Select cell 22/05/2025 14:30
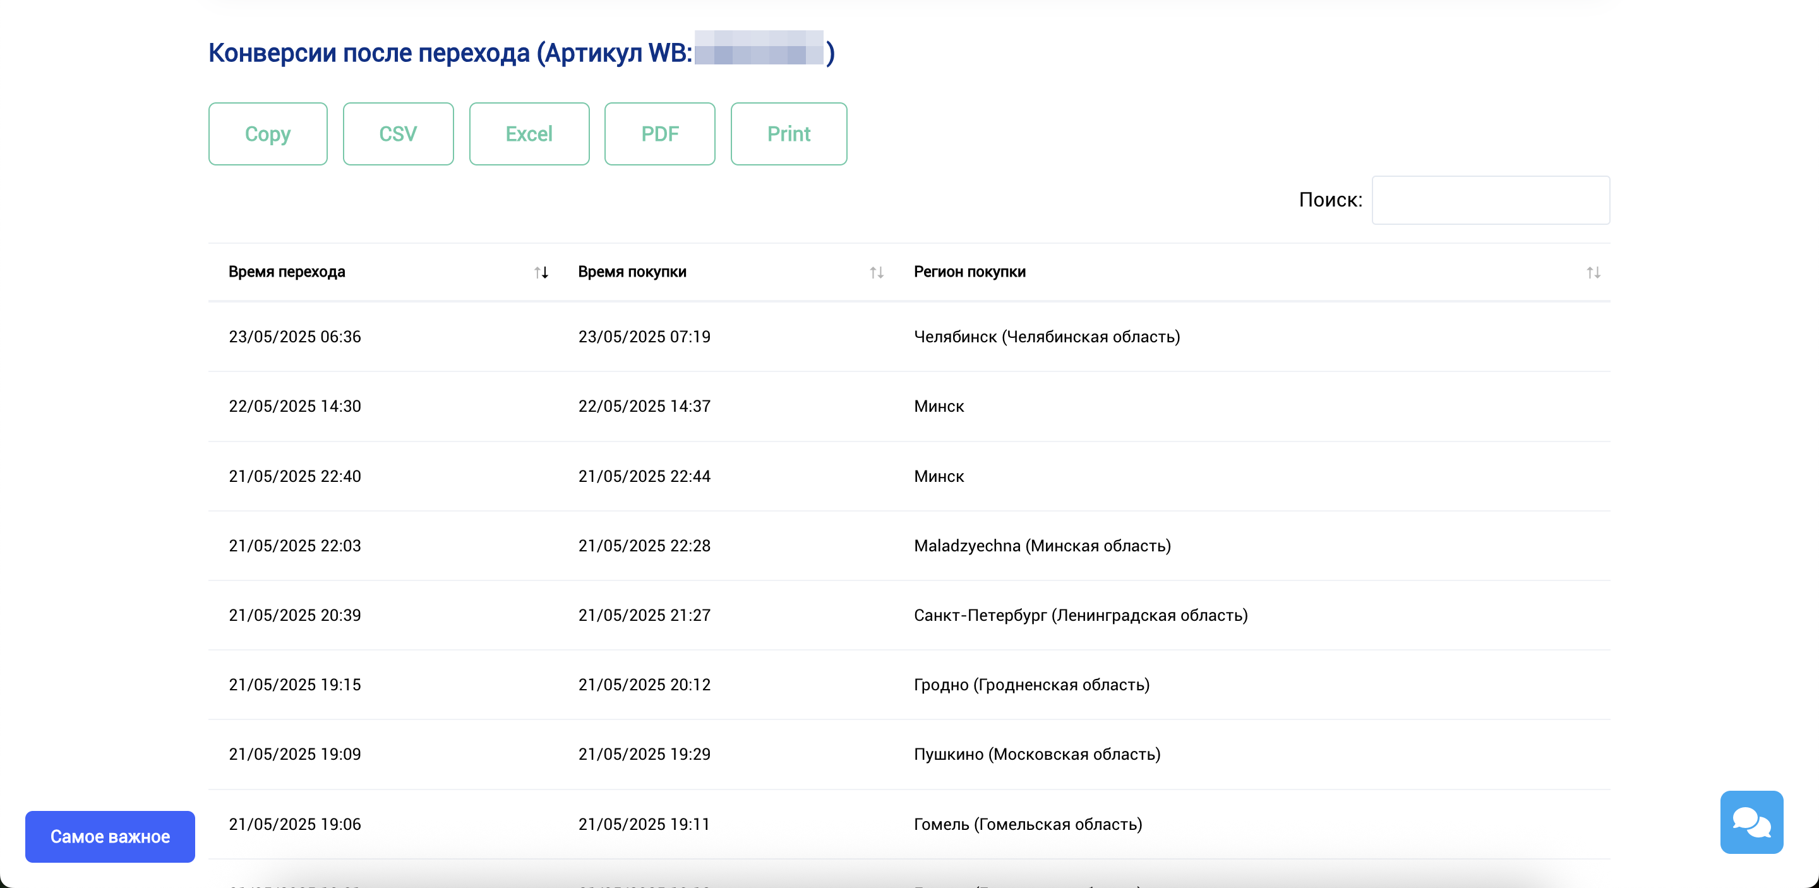Viewport: 1819px width, 888px height. (x=294, y=407)
